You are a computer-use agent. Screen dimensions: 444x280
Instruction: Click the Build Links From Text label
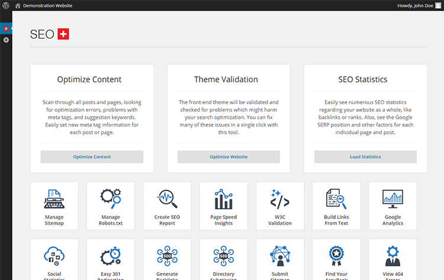(x=336, y=220)
